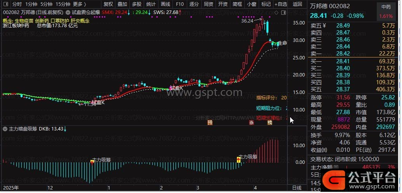Screen dimensions: 402x193
Task: Click the 返回 button
Action: tap(298, 4)
